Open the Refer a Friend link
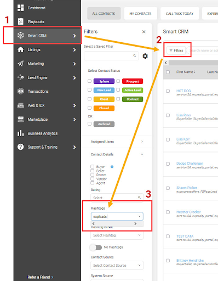218x281 pixels. [41, 277]
